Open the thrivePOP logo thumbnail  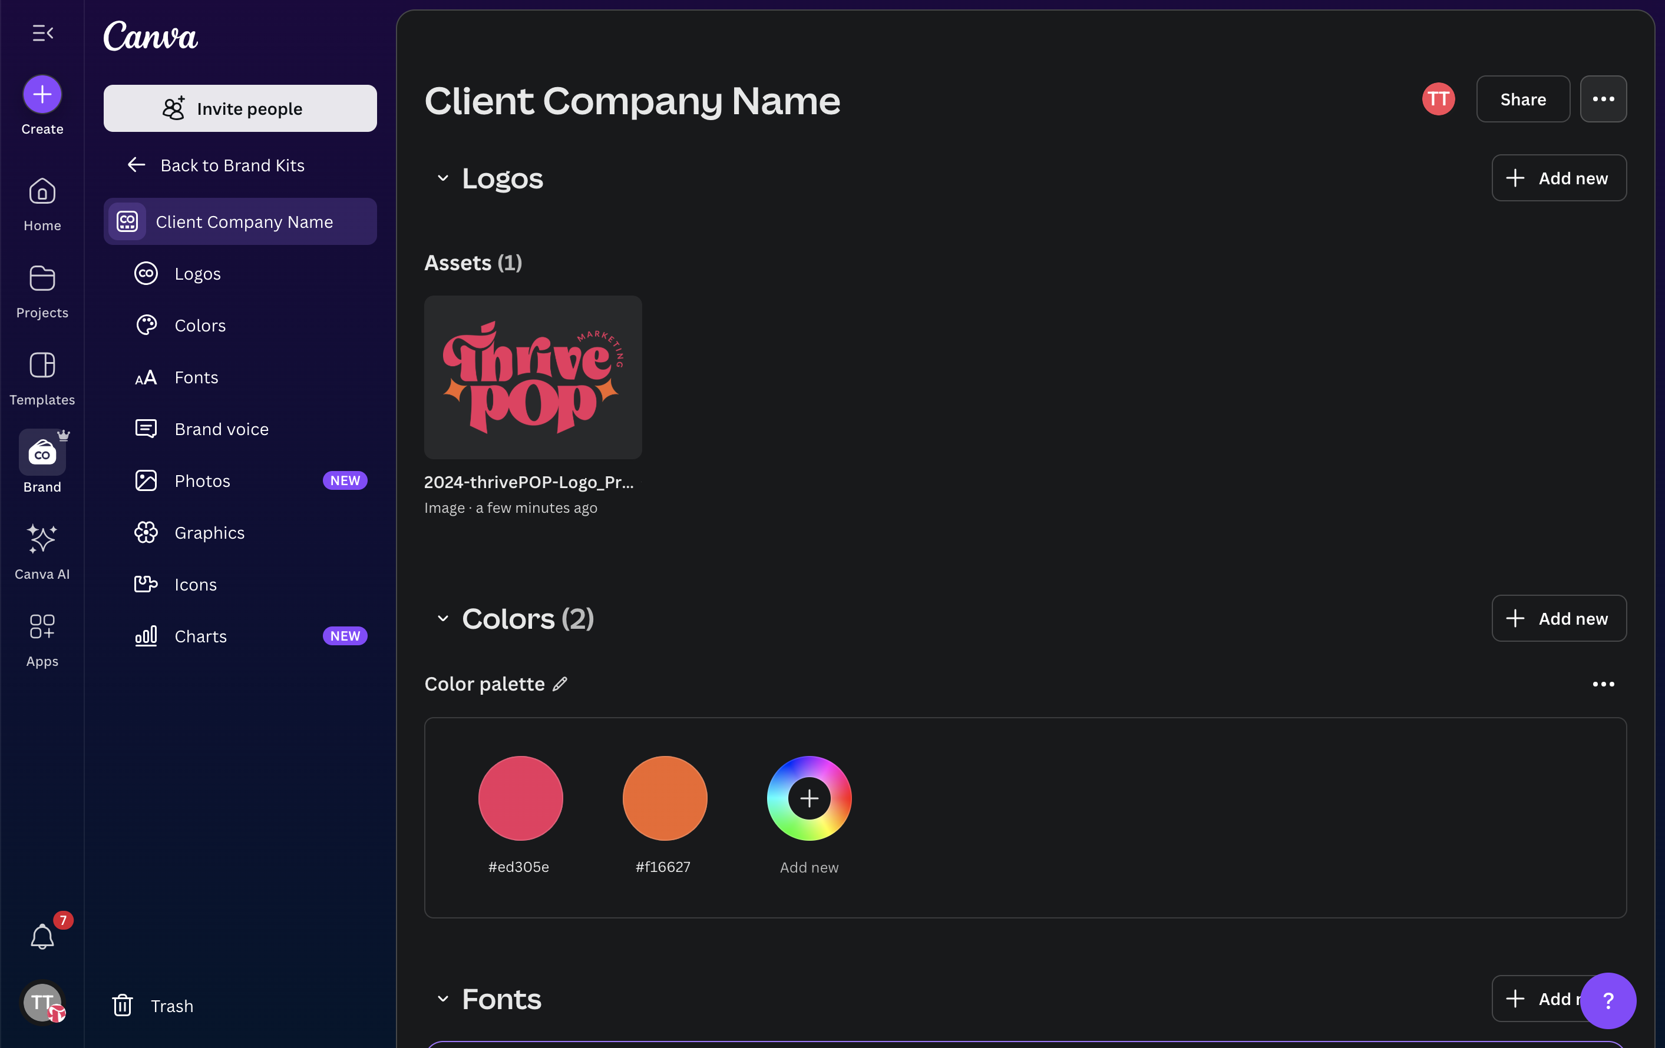click(533, 377)
